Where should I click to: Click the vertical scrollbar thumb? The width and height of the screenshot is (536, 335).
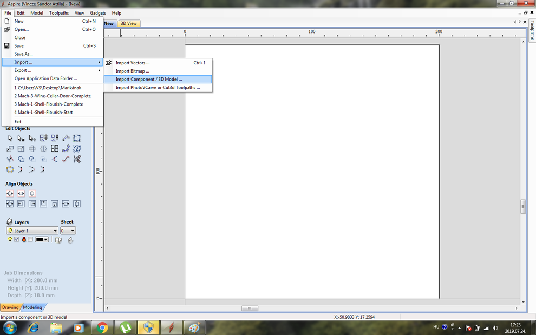pyautogui.click(x=523, y=207)
